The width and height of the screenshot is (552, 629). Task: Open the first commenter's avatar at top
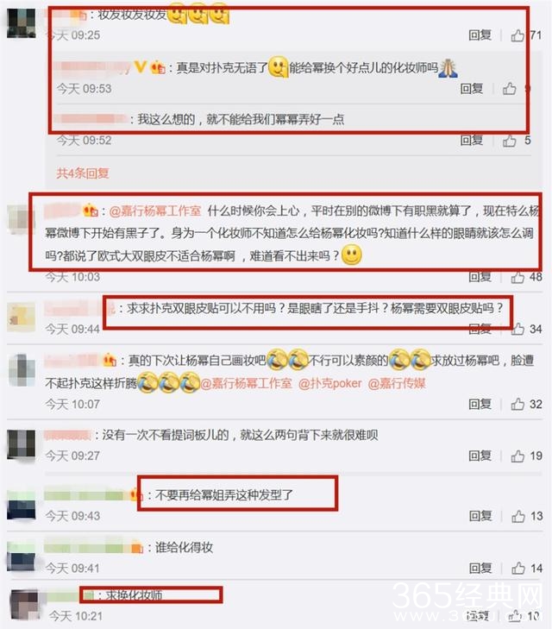22,23
